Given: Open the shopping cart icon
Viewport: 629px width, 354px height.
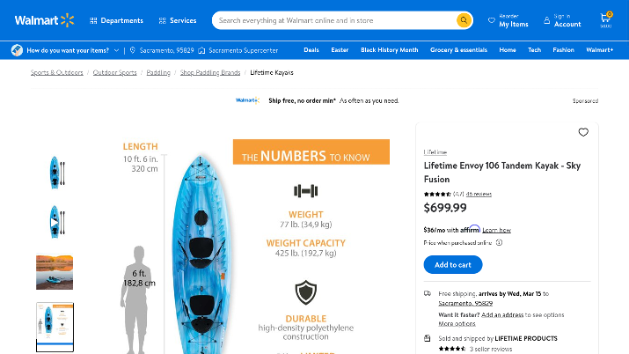Looking at the screenshot, I should pos(606,18).
